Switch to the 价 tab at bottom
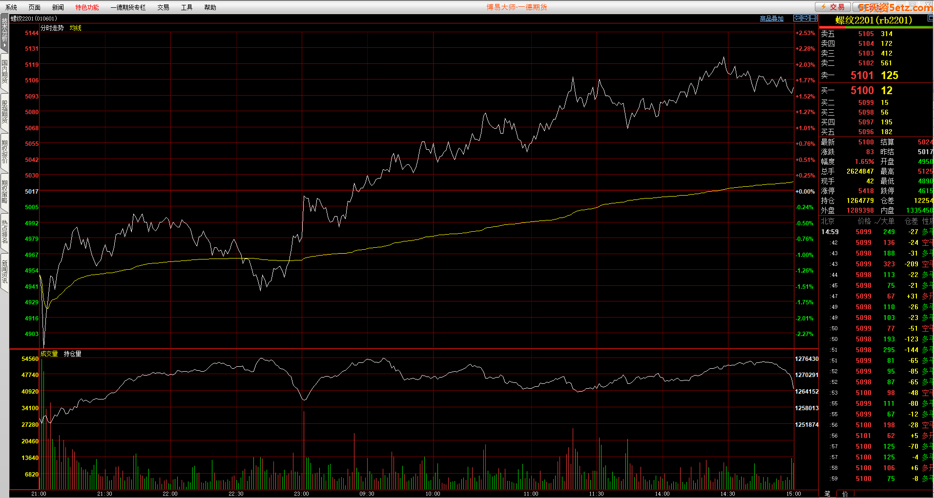Image resolution: width=934 pixels, height=498 pixels. pos(845,494)
